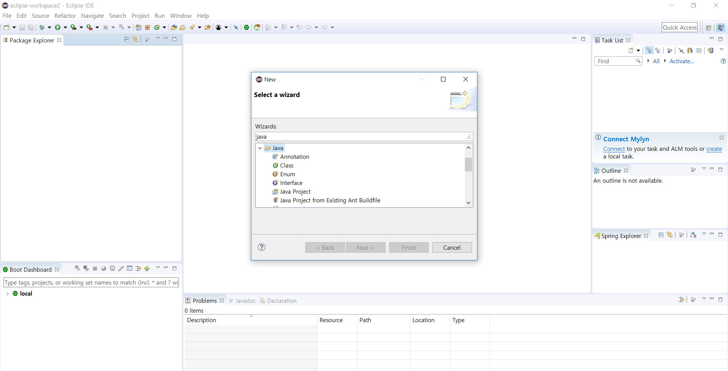Click the Description column header in Problems
This screenshot has width=728, height=371.
251,320
